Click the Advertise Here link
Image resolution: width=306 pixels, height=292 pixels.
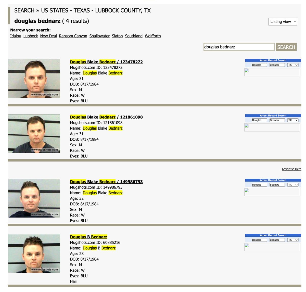click(x=291, y=169)
